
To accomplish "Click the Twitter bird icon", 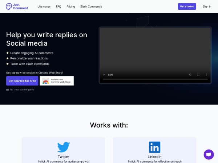I will tap(63, 147).
